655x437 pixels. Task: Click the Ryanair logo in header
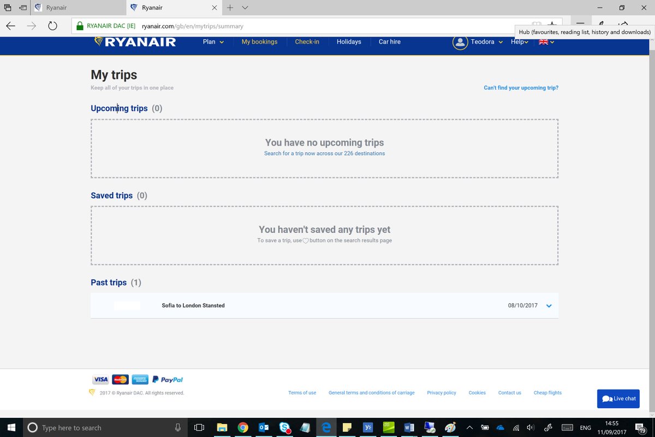point(135,42)
